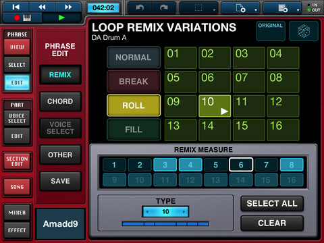Click the fast-forward transport button
Viewport: 324px width, 243px height.
(68, 7)
